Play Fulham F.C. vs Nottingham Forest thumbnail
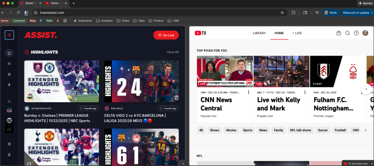Screen dimensions: 374x166 click(x=338, y=72)
